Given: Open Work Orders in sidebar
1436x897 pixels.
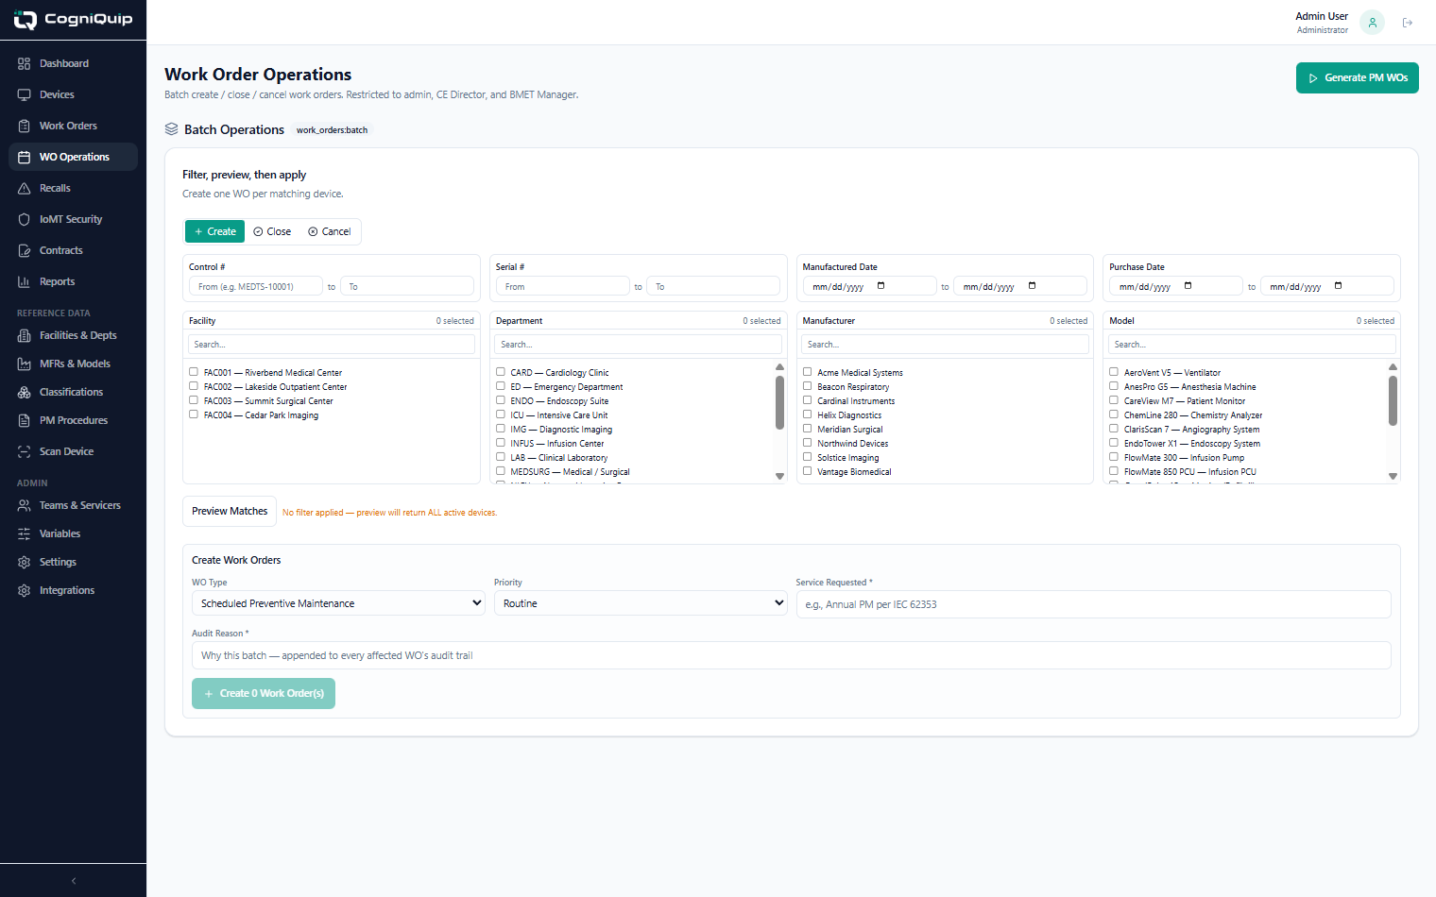Looking at the screenshot, I should [x=73, y=126].
